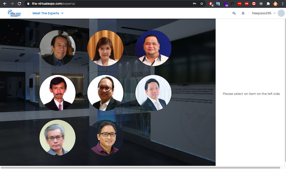Go back to the previous page

tap(5, 4)
